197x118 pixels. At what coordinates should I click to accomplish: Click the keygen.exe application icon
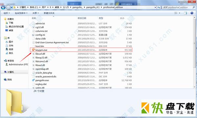[33, 50]
